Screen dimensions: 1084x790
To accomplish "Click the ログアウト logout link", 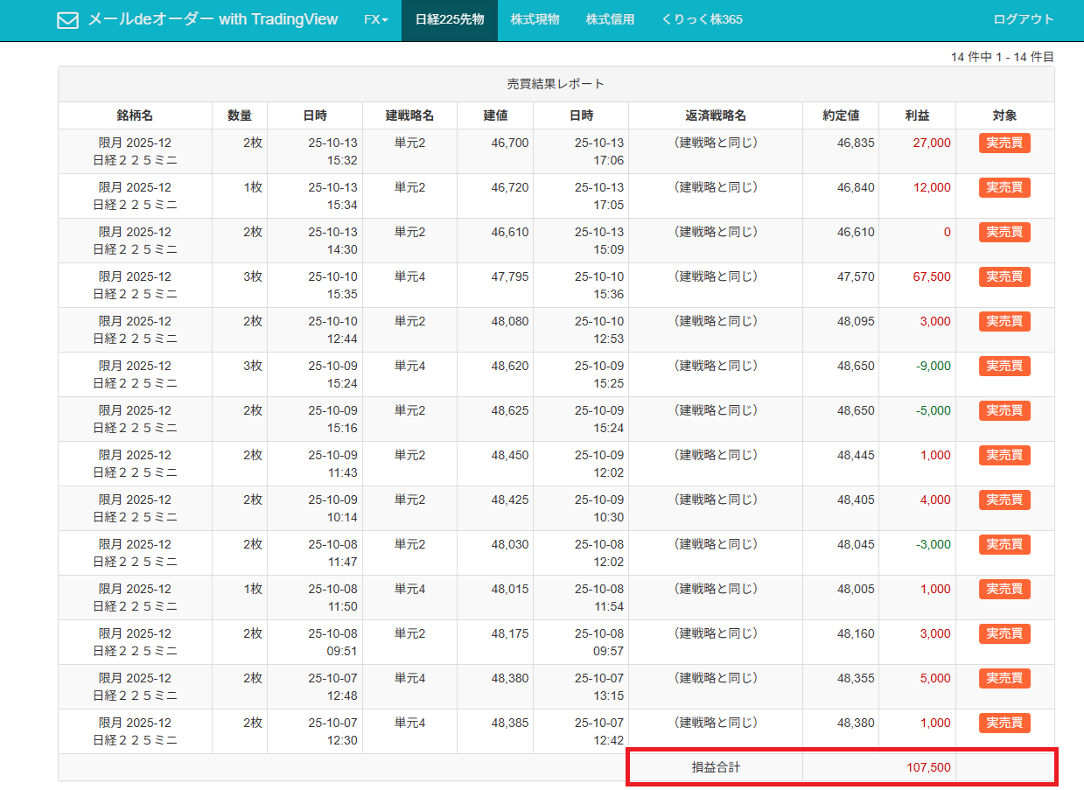I will tap(1023, 19).
